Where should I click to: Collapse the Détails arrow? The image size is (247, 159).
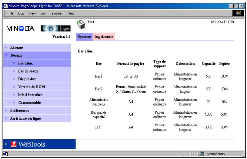(x=6, y=55)
